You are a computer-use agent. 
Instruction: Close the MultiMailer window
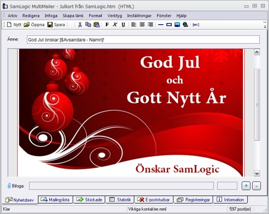(x=263, y=6)
